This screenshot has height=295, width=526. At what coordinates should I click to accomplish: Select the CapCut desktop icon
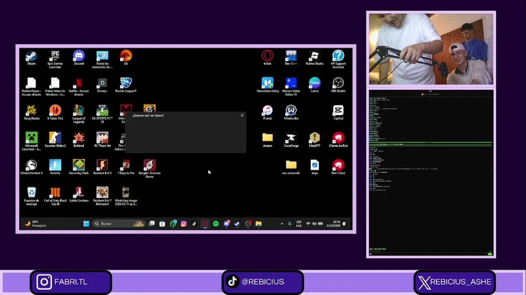coord(338,113)
